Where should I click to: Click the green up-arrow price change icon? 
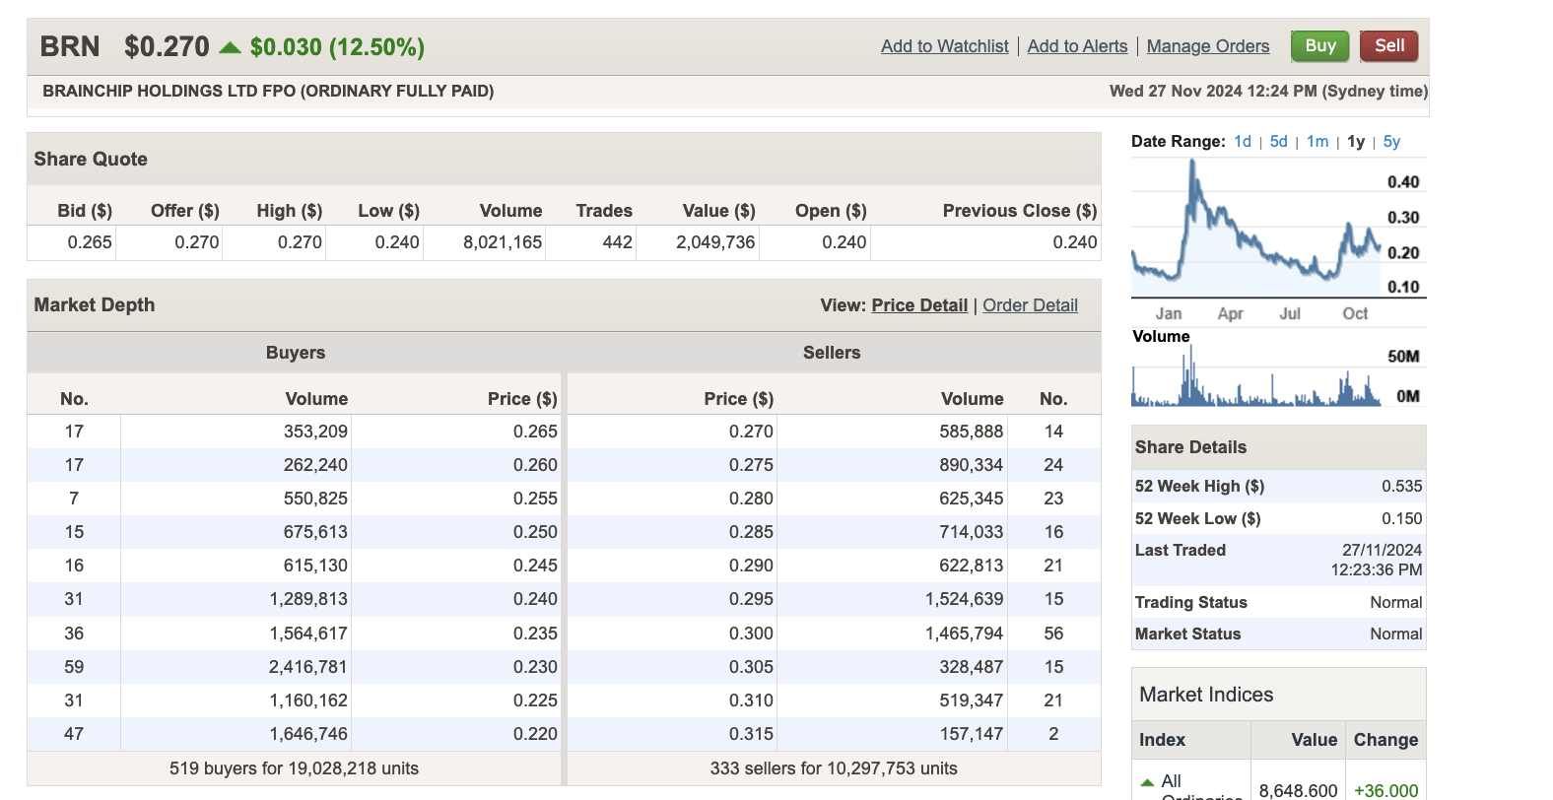point(230,47)
